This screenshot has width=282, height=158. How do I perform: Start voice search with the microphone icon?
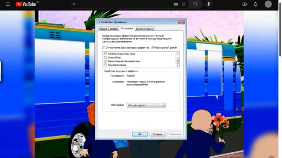pos(208,4)
